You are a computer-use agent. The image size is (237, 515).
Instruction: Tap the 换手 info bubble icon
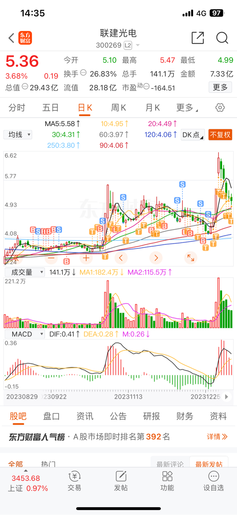(83, 73)
